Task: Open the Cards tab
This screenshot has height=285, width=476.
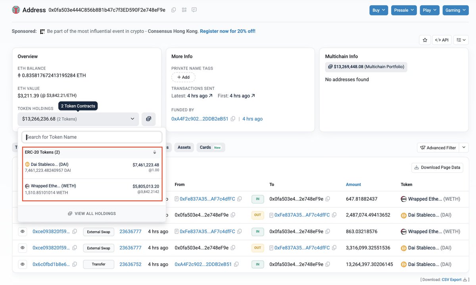Action: point(210,147)
